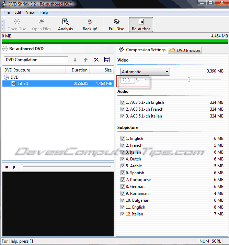Click the set start/end frames icon
Viewport: 229px width, 245px height.
pos(107,60)
